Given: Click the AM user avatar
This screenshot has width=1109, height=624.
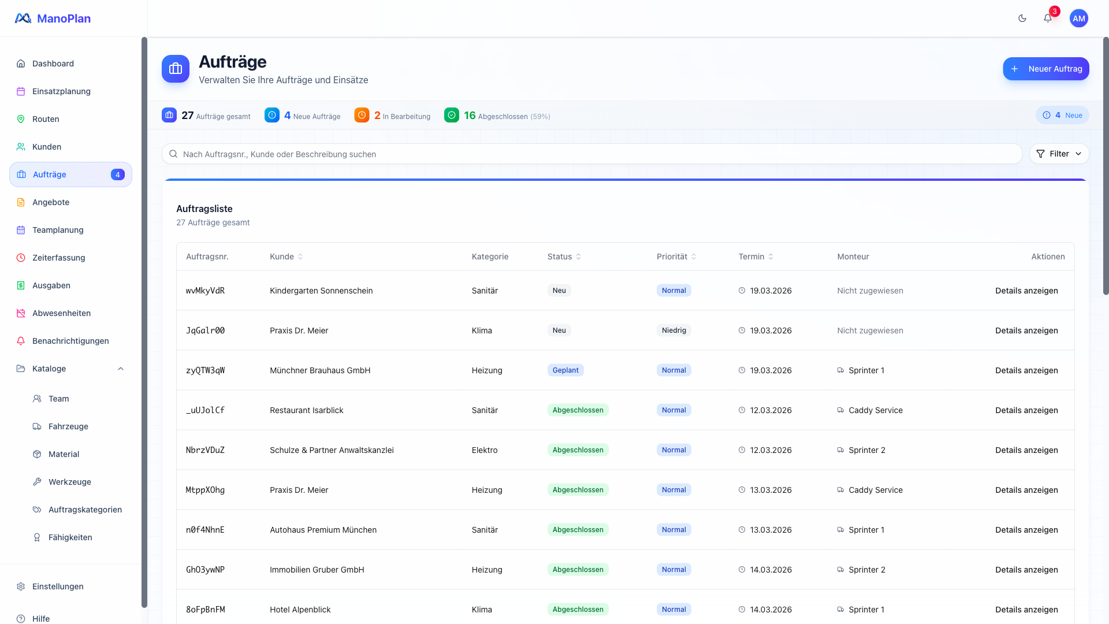Looking at the screenshot, I should 1078,18.
